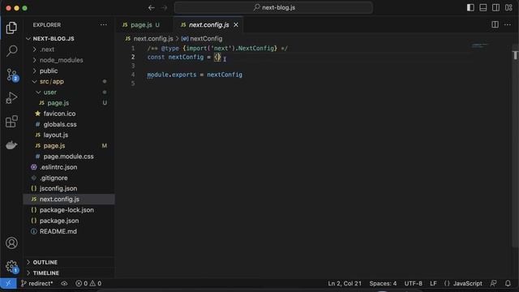Open the Manage gear icon
Image resolution: width=519 pixels, height=292 pixels.
11,266
